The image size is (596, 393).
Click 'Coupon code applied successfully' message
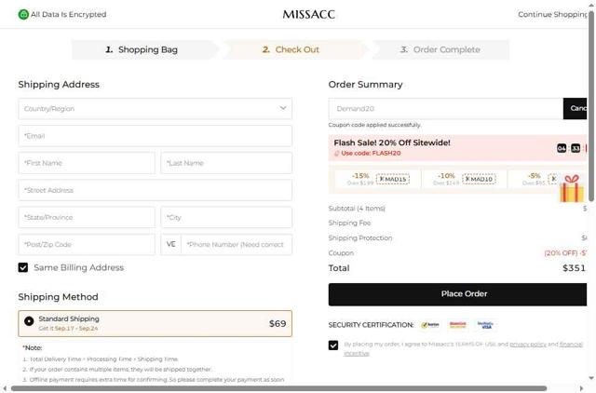(374, 125)
